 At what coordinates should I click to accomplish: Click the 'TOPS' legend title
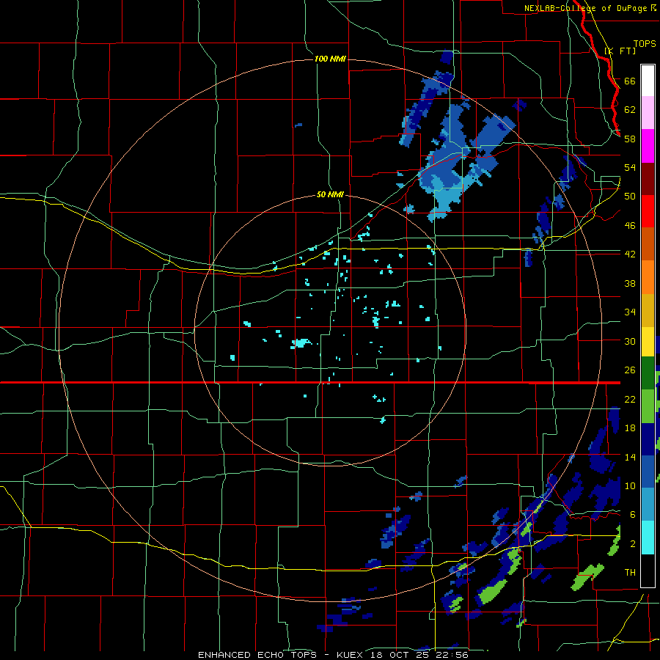tap(645, 43)
